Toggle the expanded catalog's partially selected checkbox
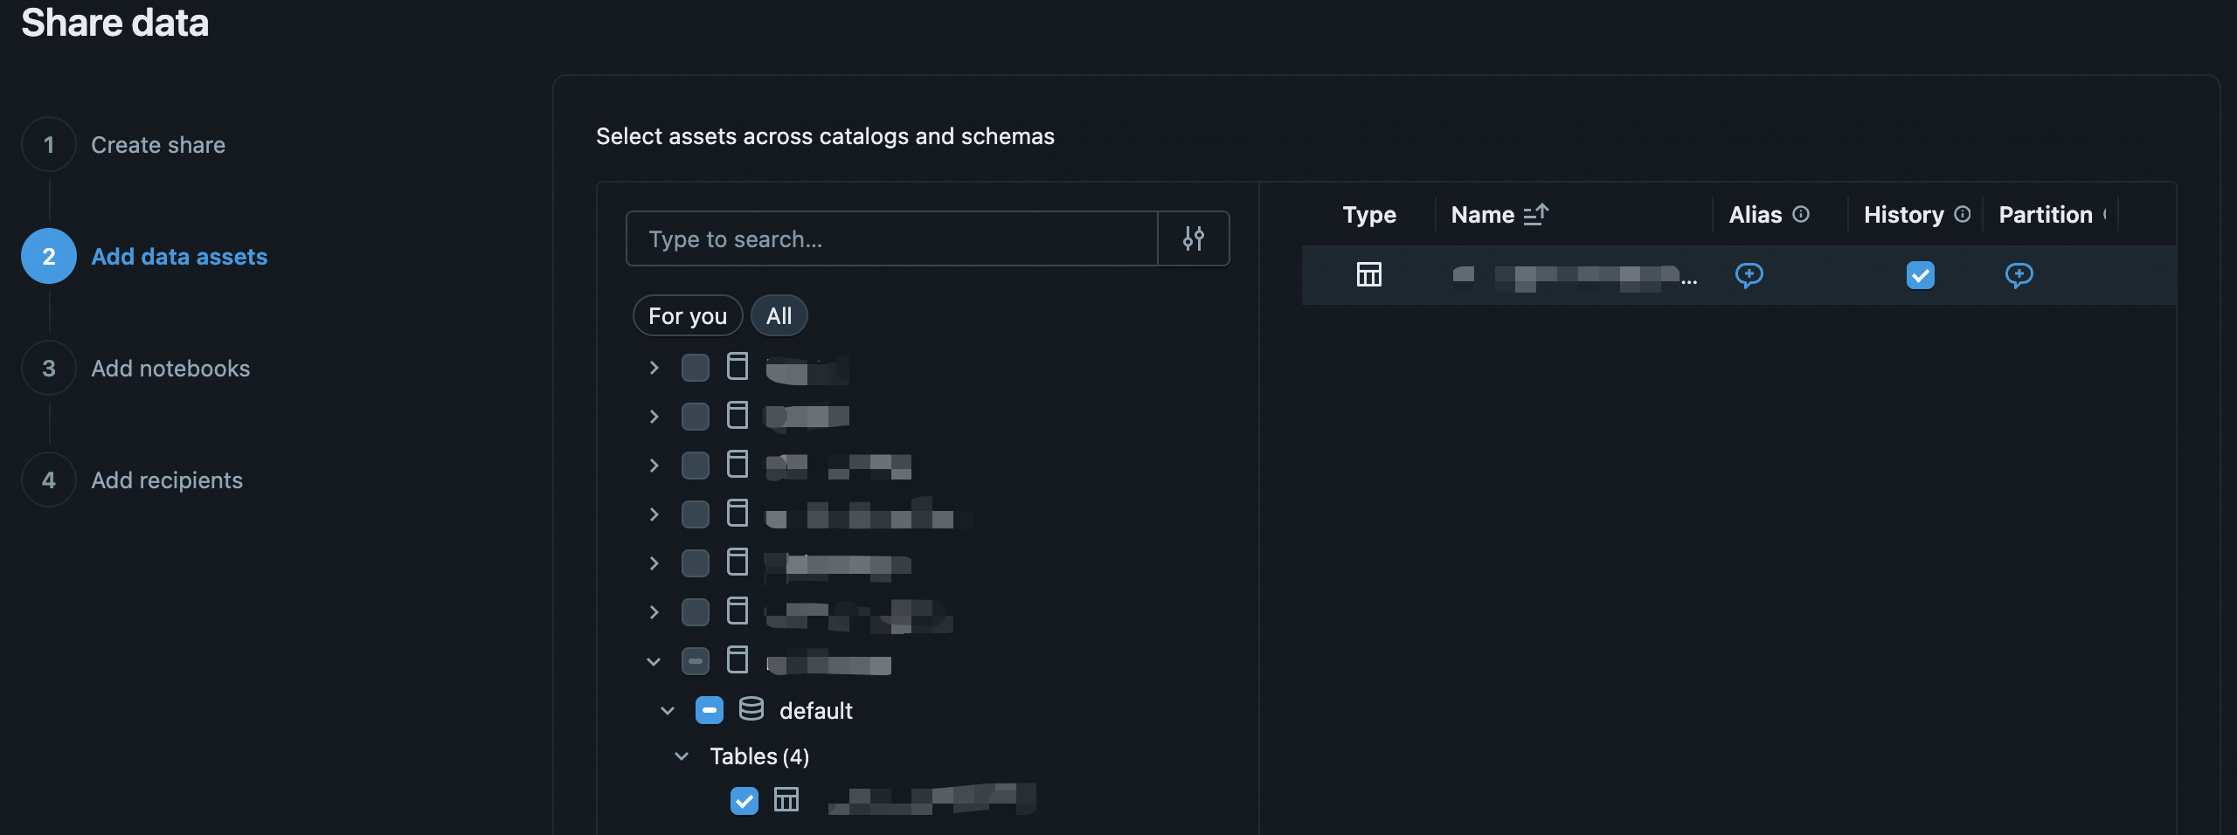 pos(696,661)
